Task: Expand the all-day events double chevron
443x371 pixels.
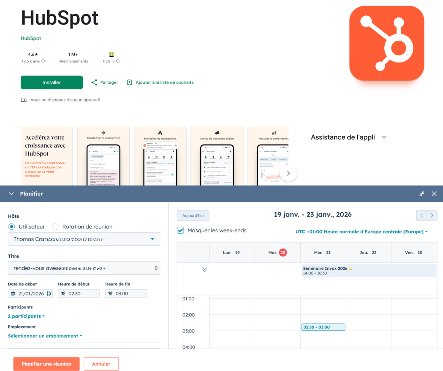Action: coord(205,269)
